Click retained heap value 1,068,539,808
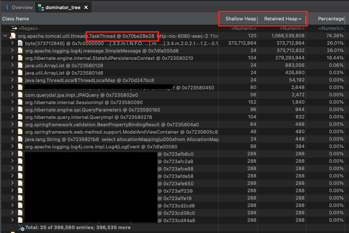The height and width of the screenshot is (233, 349). pyautogui.click(x=288, y=36)
